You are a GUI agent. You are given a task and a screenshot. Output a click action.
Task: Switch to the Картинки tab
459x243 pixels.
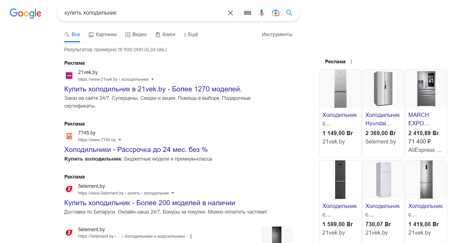pyautogui.click(x=103, y=34)
